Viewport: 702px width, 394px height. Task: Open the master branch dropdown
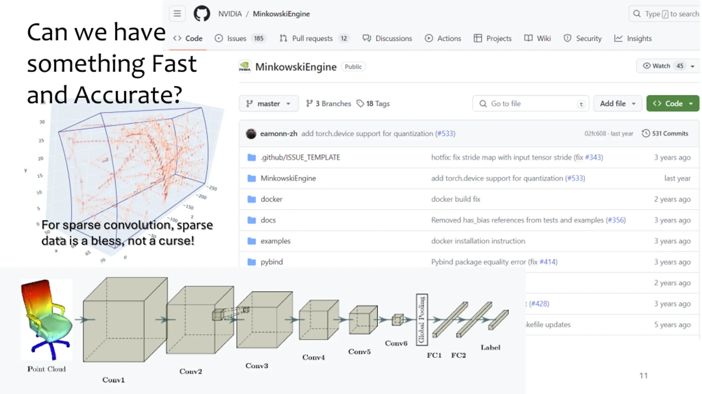[x=268, y=103]
